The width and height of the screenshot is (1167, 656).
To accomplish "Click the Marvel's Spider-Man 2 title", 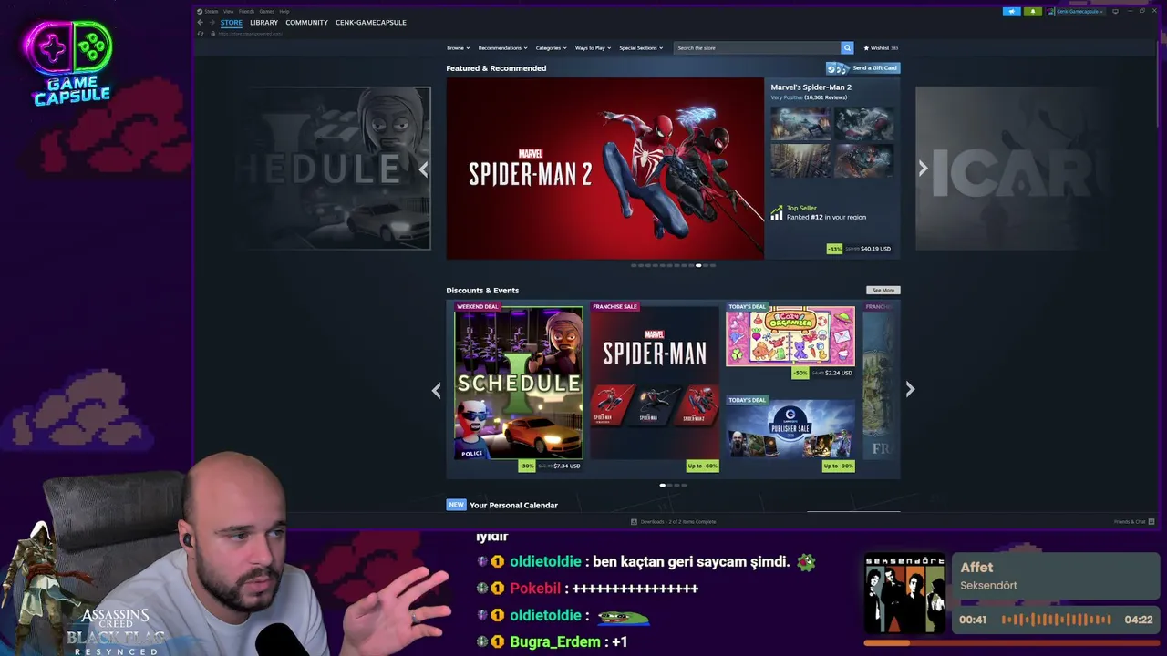I will (x=811, y=87).
